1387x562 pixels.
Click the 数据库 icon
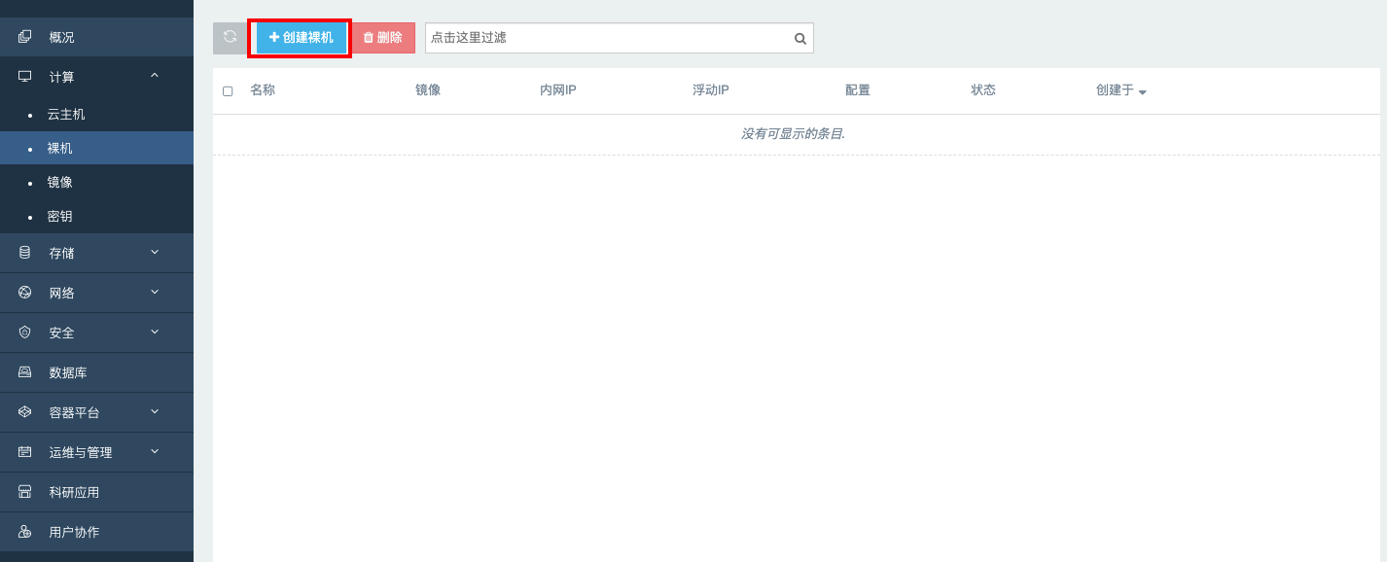pos(25,372)
